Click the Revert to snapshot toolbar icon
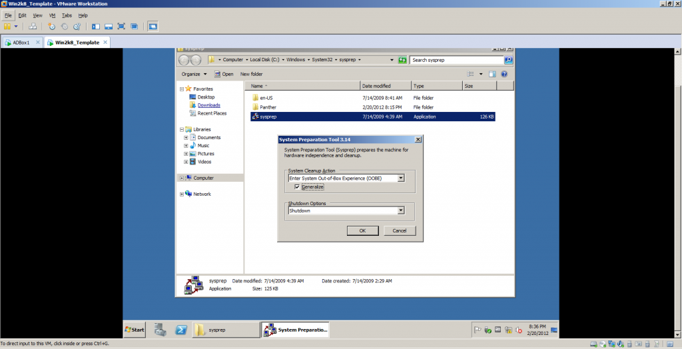This screenshot has width=682, height=349. point(65,27)
